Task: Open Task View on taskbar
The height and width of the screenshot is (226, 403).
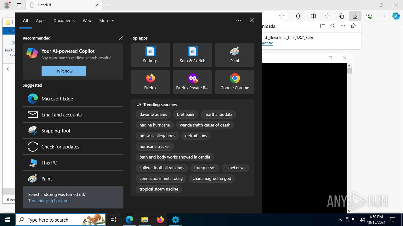Action: pos(114,220)
